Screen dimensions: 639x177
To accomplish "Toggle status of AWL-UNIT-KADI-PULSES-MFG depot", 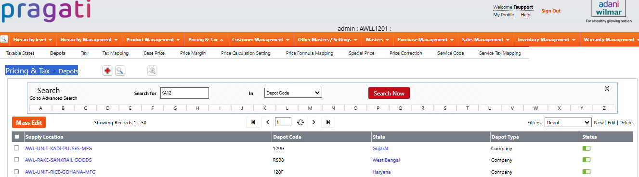I will pos(587,148).
